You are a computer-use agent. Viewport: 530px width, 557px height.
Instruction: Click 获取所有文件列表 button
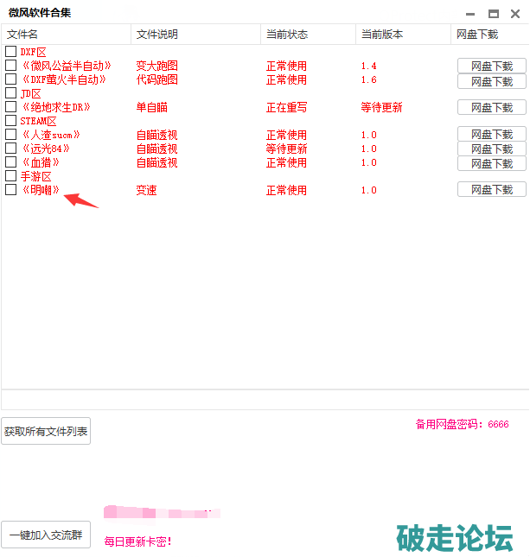[x=46, y=431]
